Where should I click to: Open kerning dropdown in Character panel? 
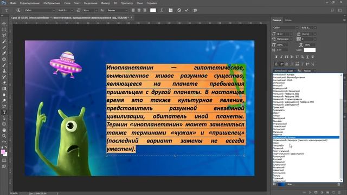coord(291,39)
